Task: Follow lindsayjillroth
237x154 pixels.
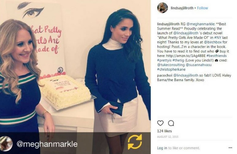Action: [202, 8]
